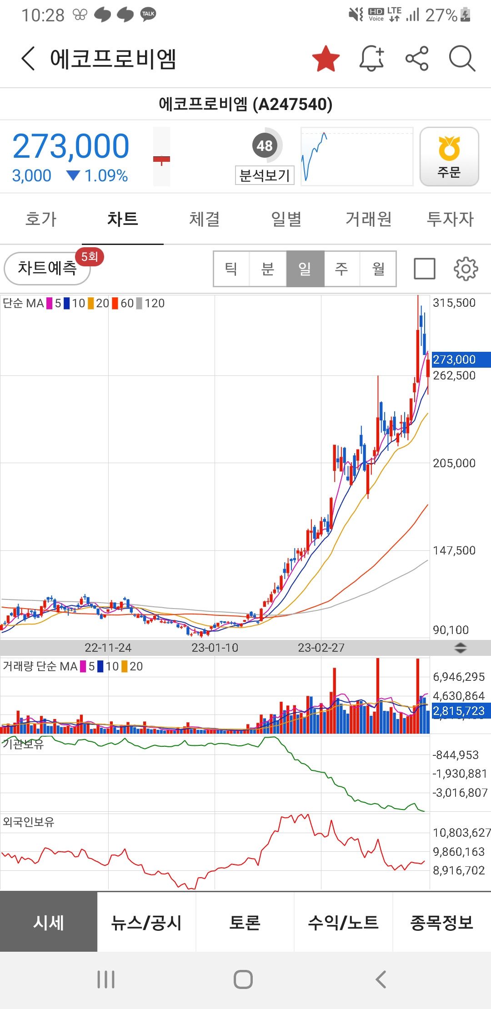
Task: Tap the back arrow beside 에코프로비엠
Action: [28, 59]
